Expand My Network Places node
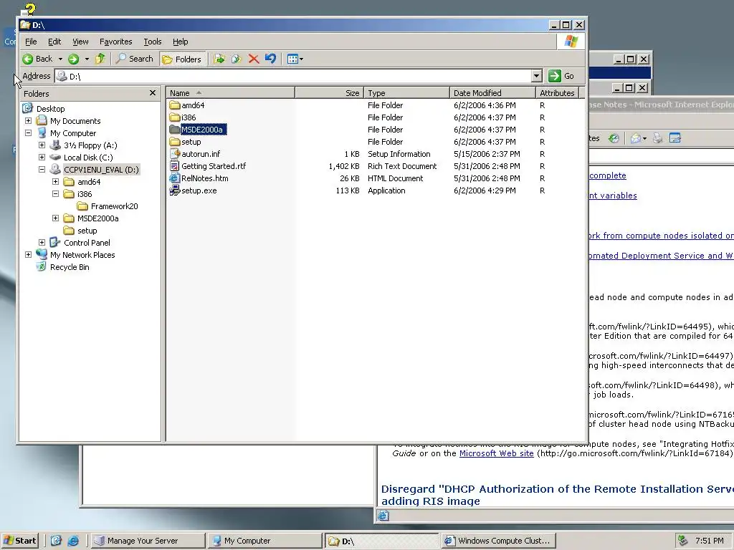The image size is (734, 550). (28, 254)
